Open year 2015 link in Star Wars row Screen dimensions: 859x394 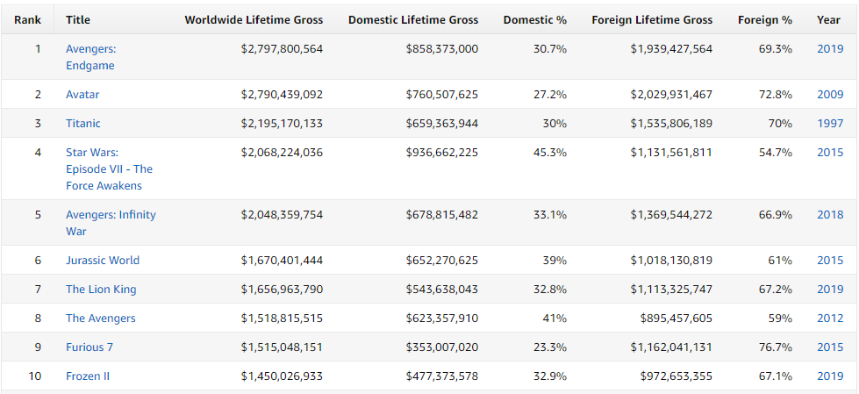pos(831,153)
